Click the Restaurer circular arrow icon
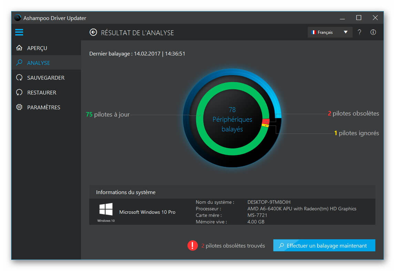The image size is (395, 271). click(x=19, y=92)
